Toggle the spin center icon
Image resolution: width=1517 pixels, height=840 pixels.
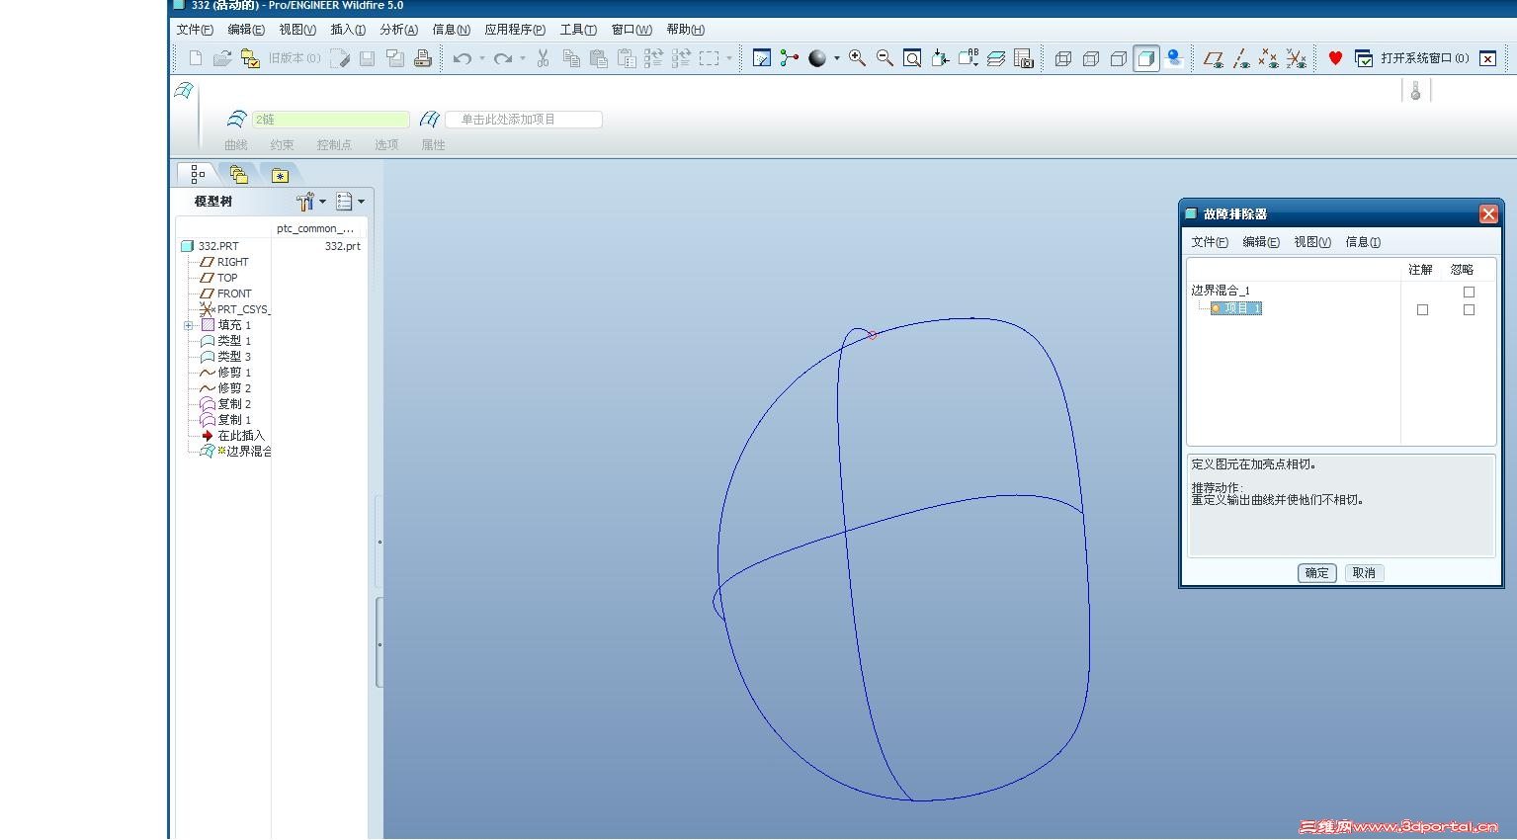click(x=789, y=58)
